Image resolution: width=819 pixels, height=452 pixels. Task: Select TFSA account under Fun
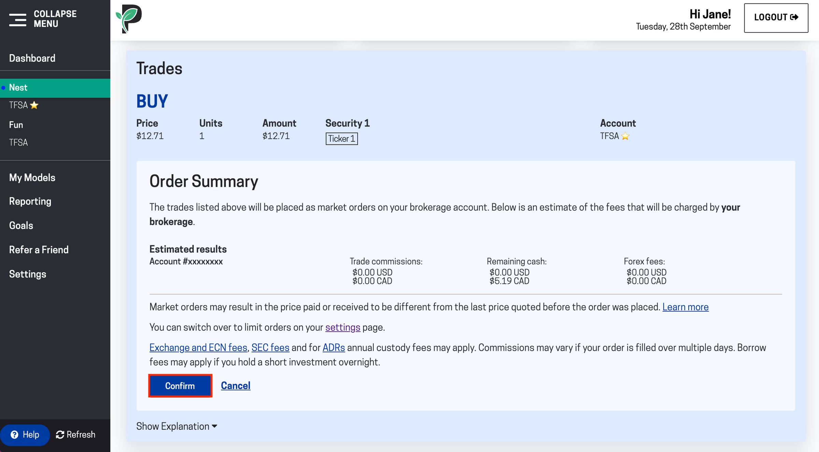18,142
